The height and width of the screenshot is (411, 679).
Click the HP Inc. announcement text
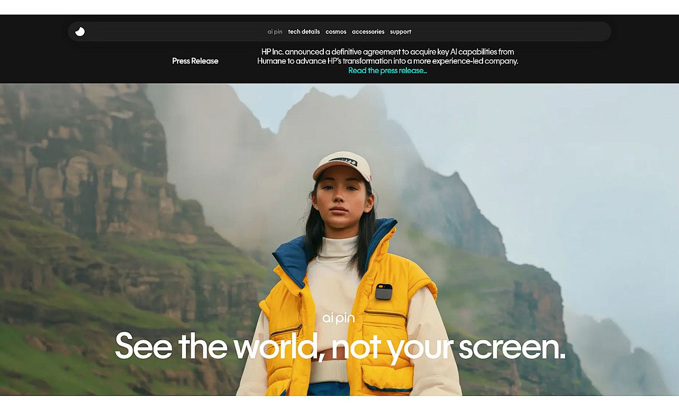point(388,56)
